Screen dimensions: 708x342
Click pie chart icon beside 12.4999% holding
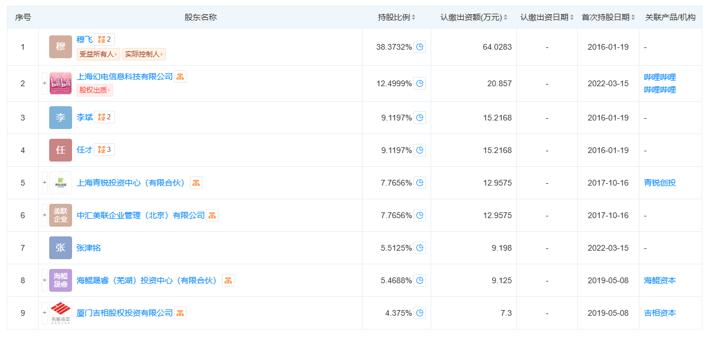click(x=420, y=83)
